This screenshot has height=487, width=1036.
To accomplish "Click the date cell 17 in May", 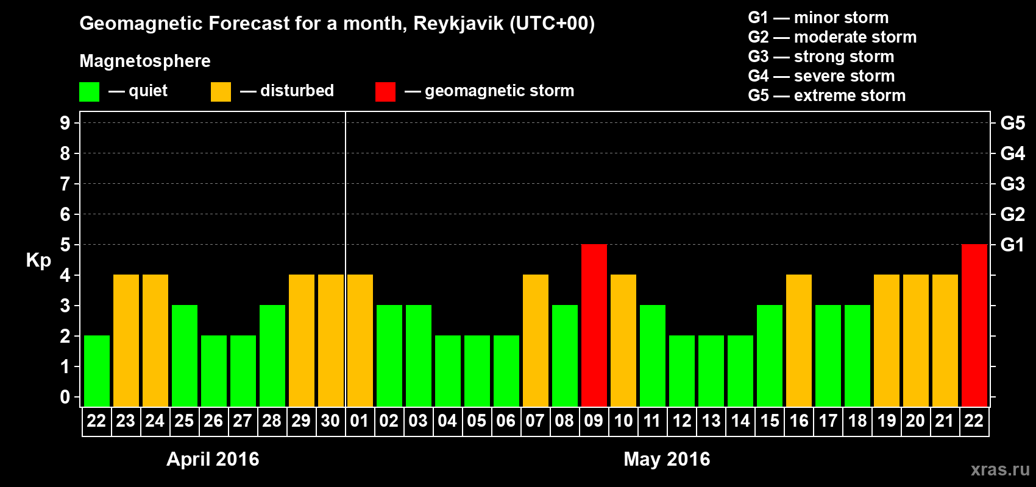I will (828, 421).
